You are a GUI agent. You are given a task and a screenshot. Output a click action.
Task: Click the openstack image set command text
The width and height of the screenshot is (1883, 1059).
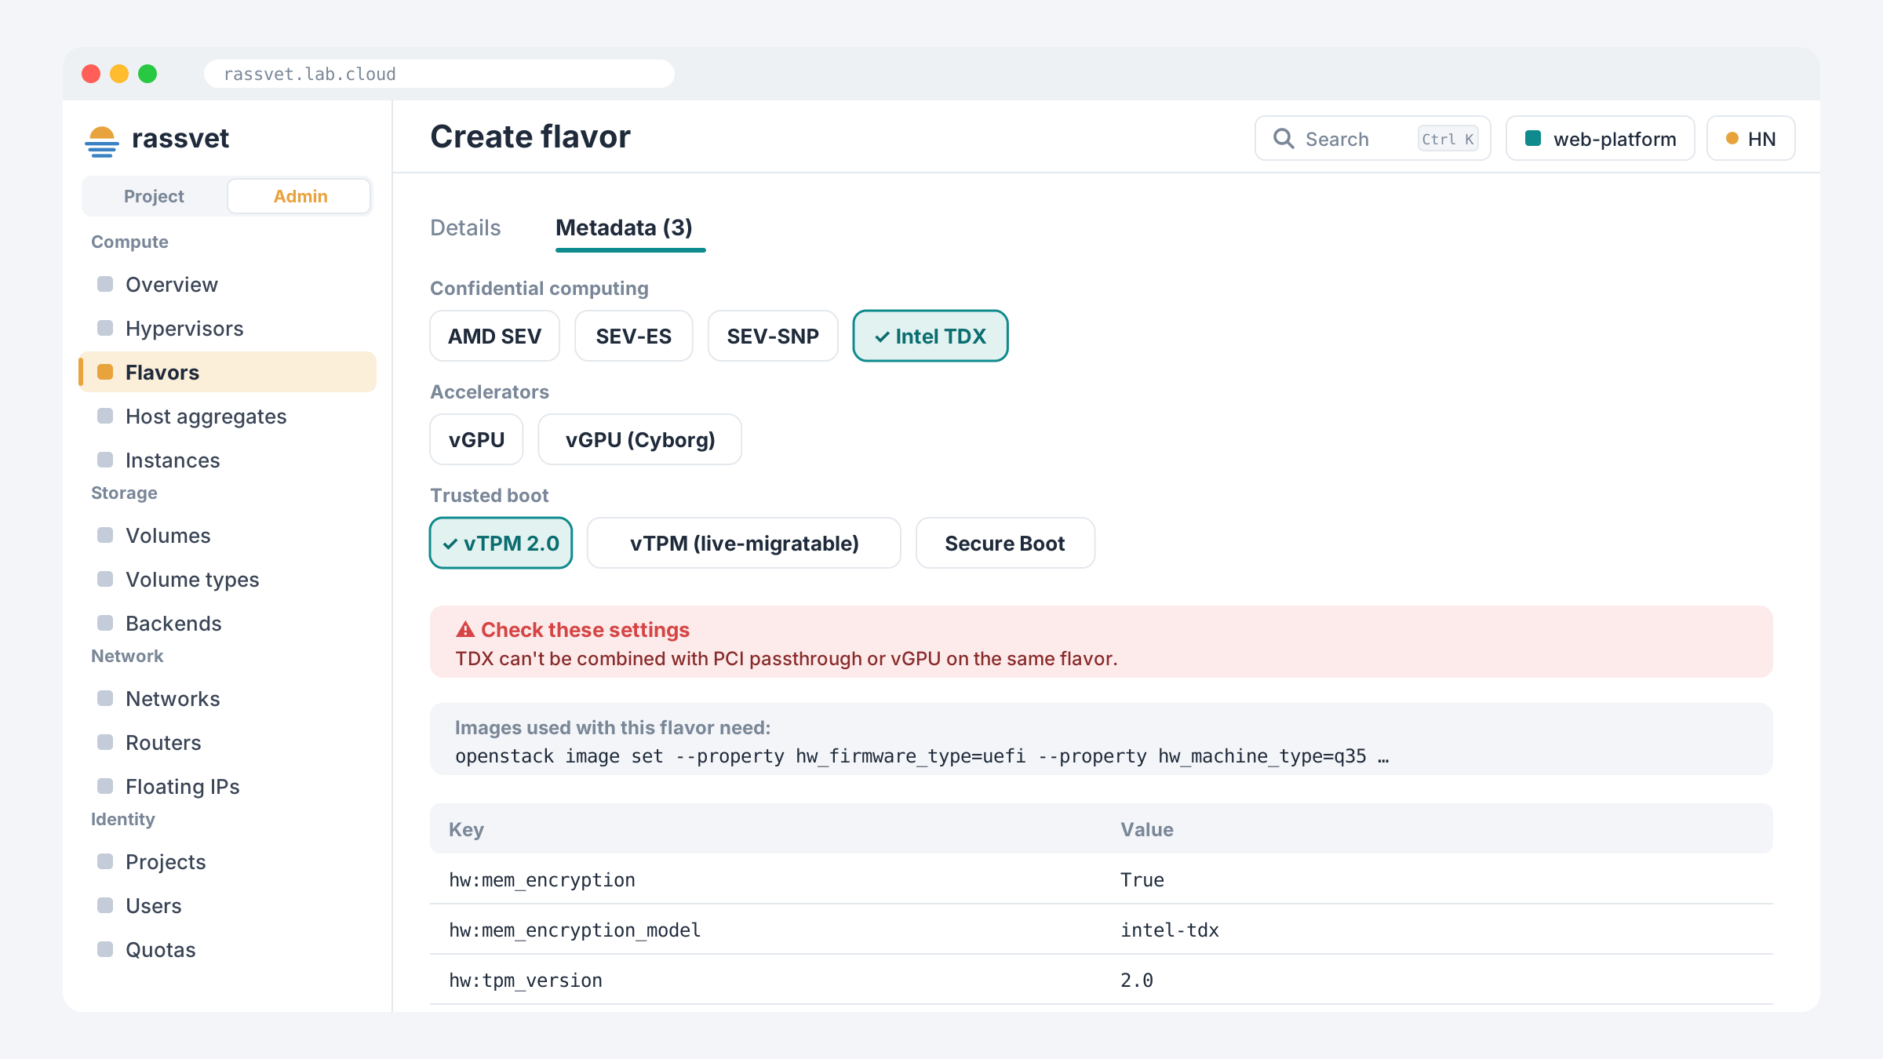(922, 756)
